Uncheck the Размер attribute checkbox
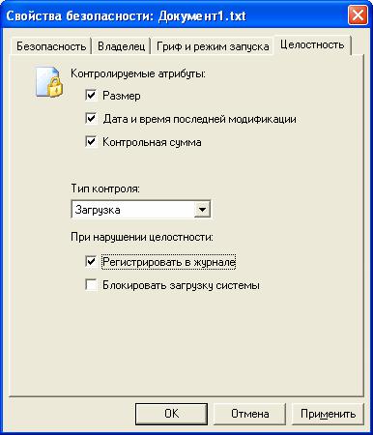373x435 pixels. pos(91,96)
